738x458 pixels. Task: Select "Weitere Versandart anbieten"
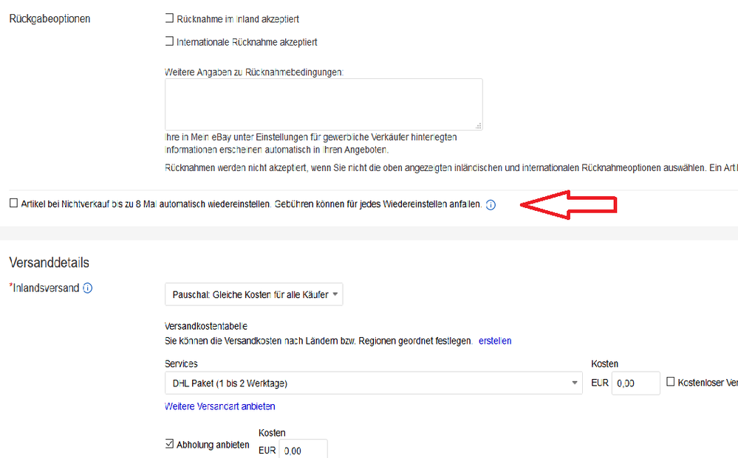point(219,406)
